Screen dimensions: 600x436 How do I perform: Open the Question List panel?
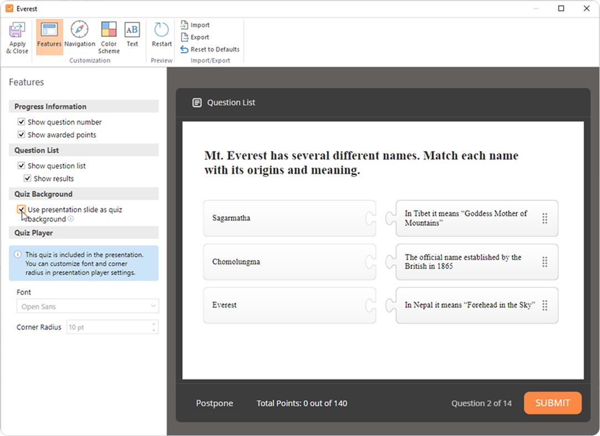tap(224, 102)
